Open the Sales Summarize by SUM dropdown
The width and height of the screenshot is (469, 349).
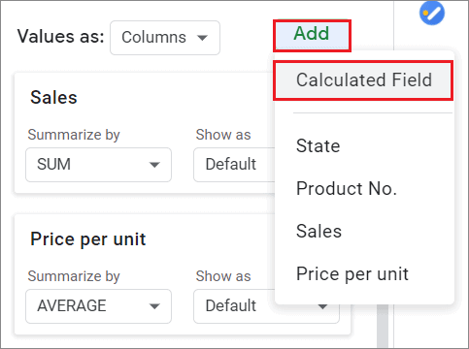click(x=98, y=165)
